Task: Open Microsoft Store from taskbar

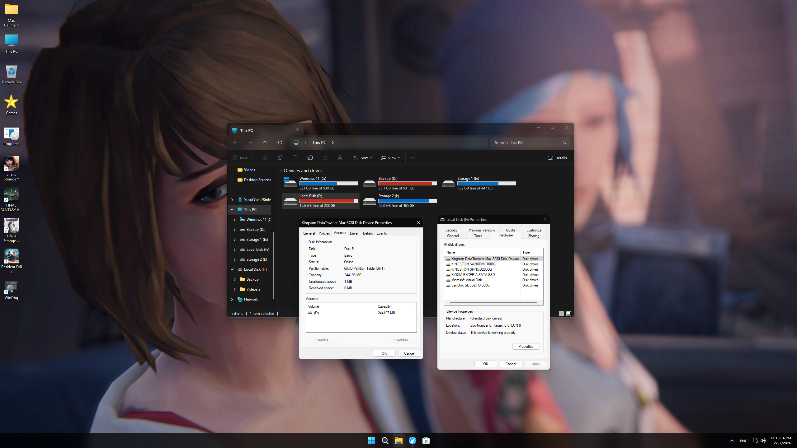Action: [426, 441]
